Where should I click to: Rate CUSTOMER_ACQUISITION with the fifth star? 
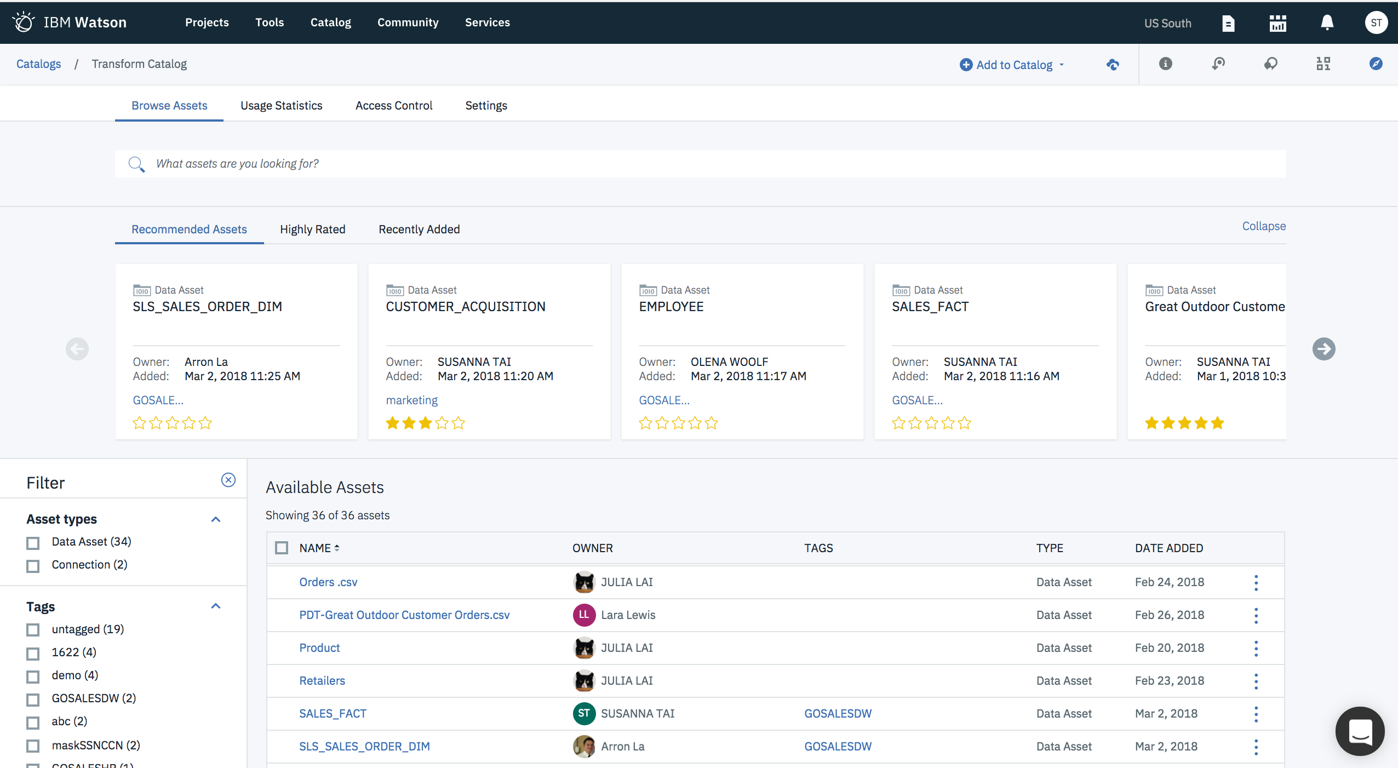[458, 423]
